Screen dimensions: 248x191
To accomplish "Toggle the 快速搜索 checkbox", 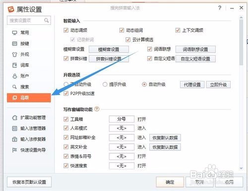I will 66,166.
